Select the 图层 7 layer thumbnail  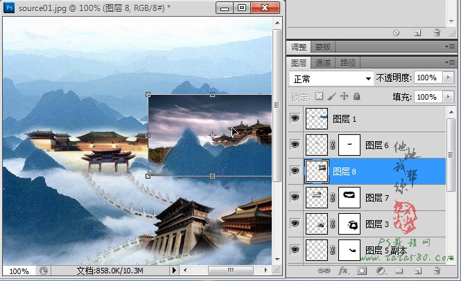(x=317, y=197)
